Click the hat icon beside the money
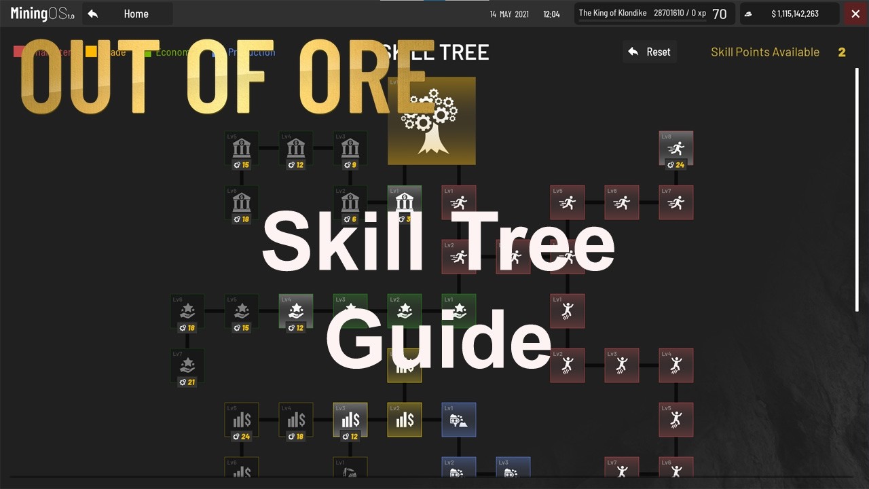Image resolution: width=869 pixels, height=489 pixels. [x=748, y=14]
